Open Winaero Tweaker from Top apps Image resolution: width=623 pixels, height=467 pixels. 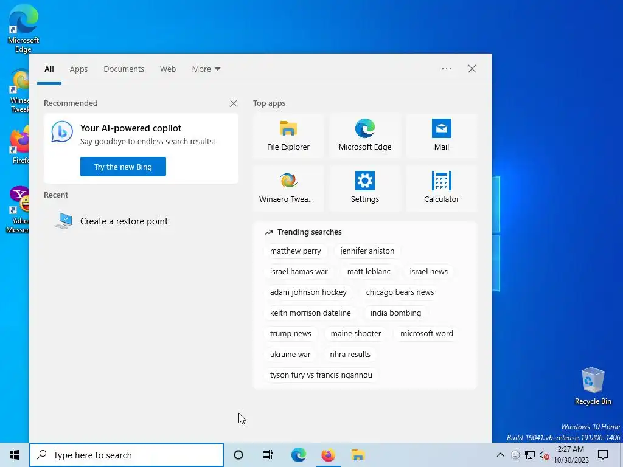coord(288,188)
